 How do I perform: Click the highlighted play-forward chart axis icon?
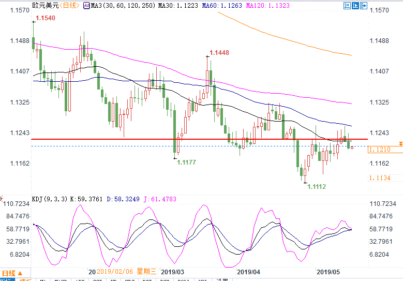355,6
